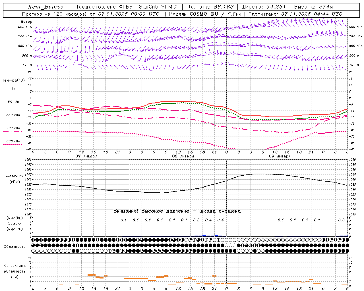Click the 09 января date label
Image resolution: width=364 pixels, height=291 pixels.
point(280,156)
